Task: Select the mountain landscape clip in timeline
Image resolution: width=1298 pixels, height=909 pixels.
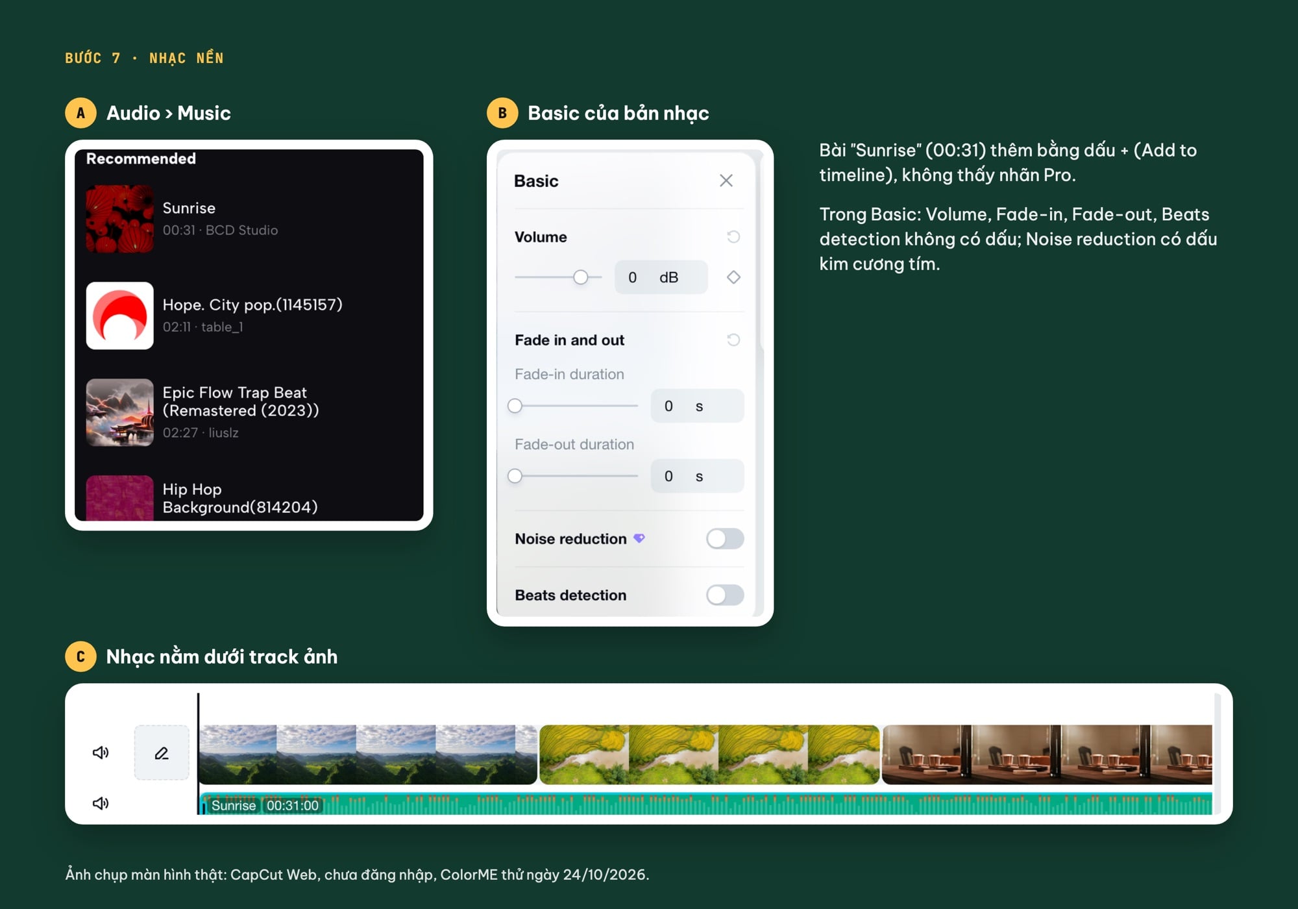Action: pos(368,754)
